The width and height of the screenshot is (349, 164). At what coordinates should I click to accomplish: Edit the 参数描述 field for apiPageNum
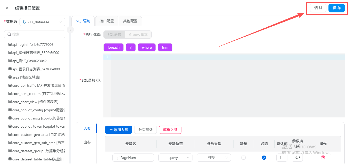click(x=297, y=158)
